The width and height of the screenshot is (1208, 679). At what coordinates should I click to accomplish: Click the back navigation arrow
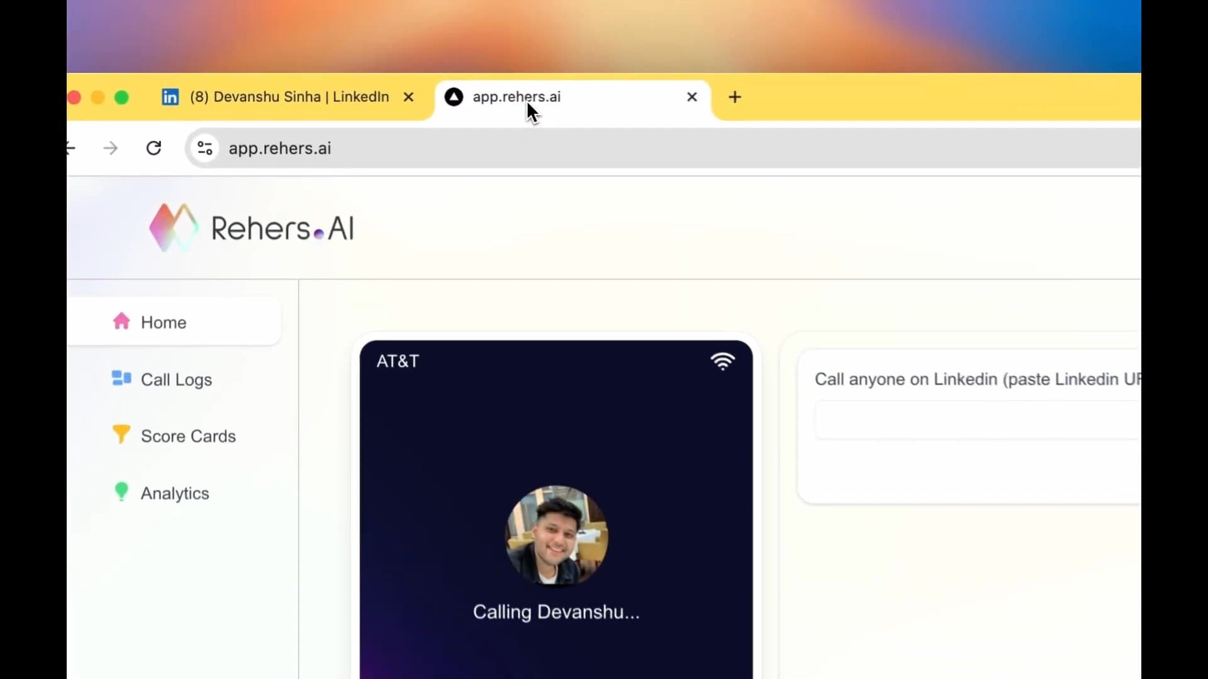point(70,148)
